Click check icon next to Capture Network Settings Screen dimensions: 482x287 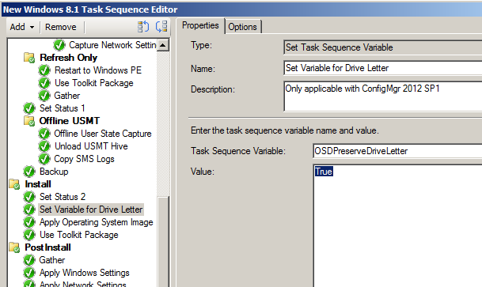59,45
